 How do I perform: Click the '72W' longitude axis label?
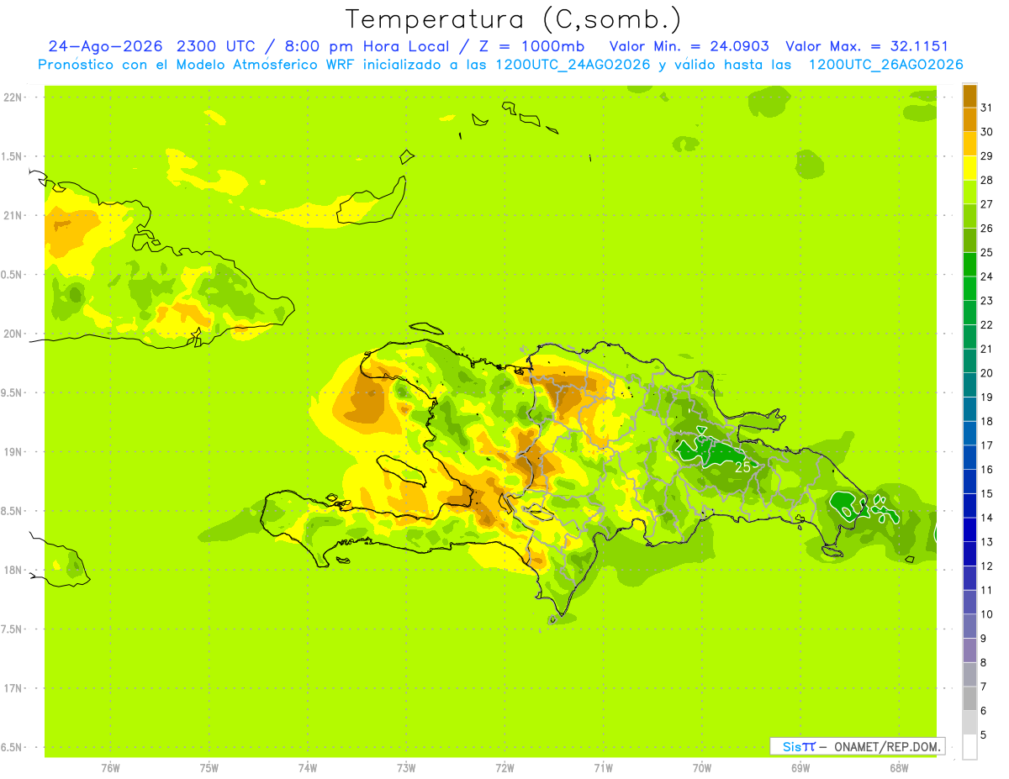(504, 766)
